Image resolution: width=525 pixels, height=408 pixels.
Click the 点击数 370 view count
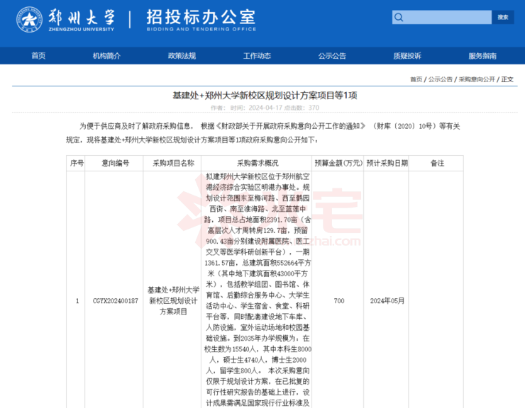click(x=302, y=108)
